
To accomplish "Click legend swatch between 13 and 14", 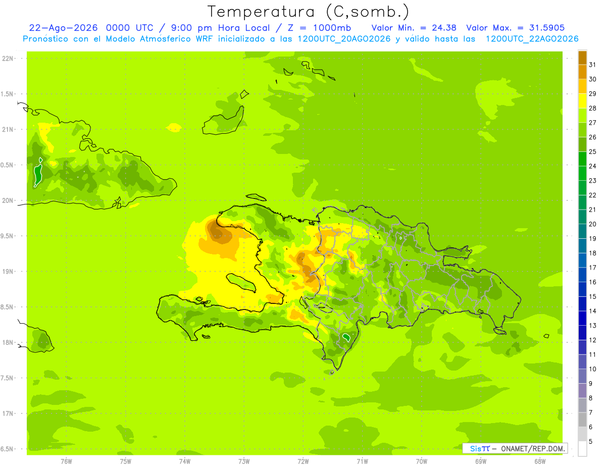I will 582,318.
